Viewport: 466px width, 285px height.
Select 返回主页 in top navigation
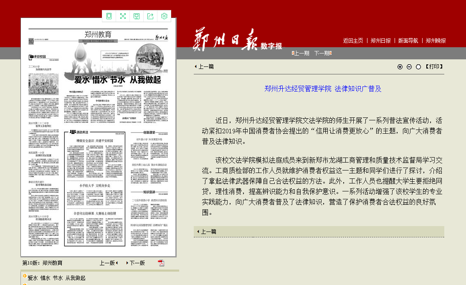point(353,41)
